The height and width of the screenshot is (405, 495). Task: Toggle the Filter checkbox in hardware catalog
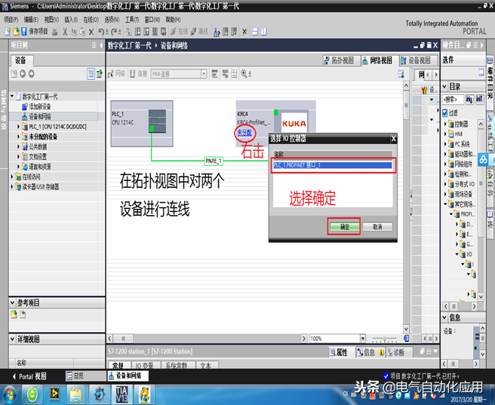click(445, 112)
